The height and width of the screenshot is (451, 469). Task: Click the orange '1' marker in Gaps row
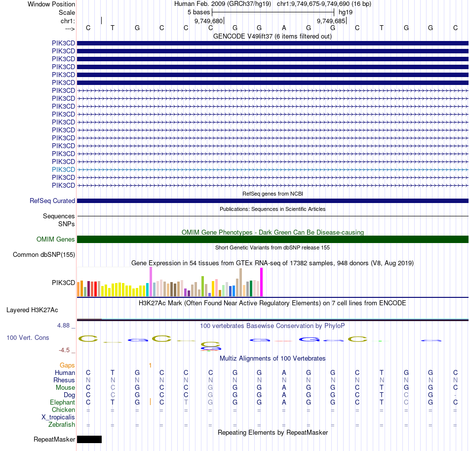pyautogui.click(x=150, y=366)
